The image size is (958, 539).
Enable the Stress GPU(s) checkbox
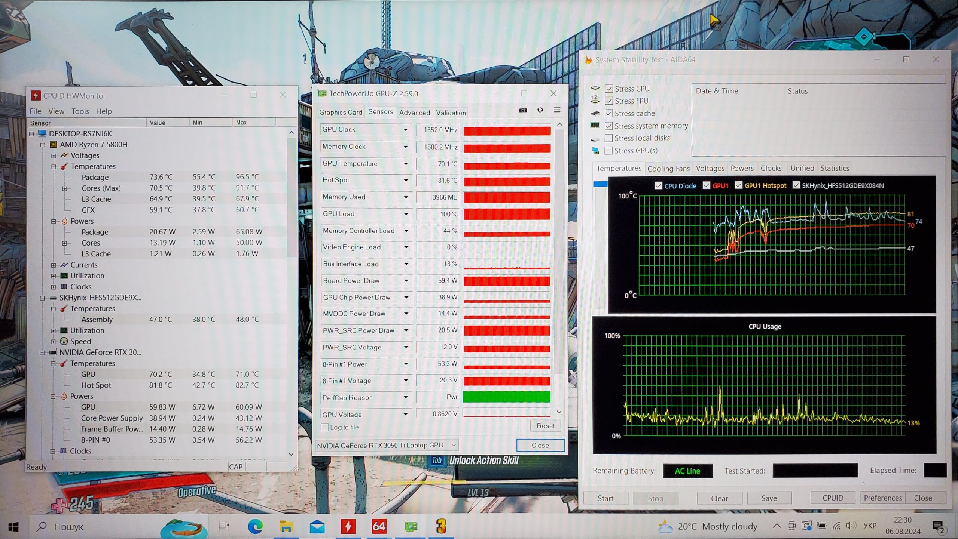609,151
